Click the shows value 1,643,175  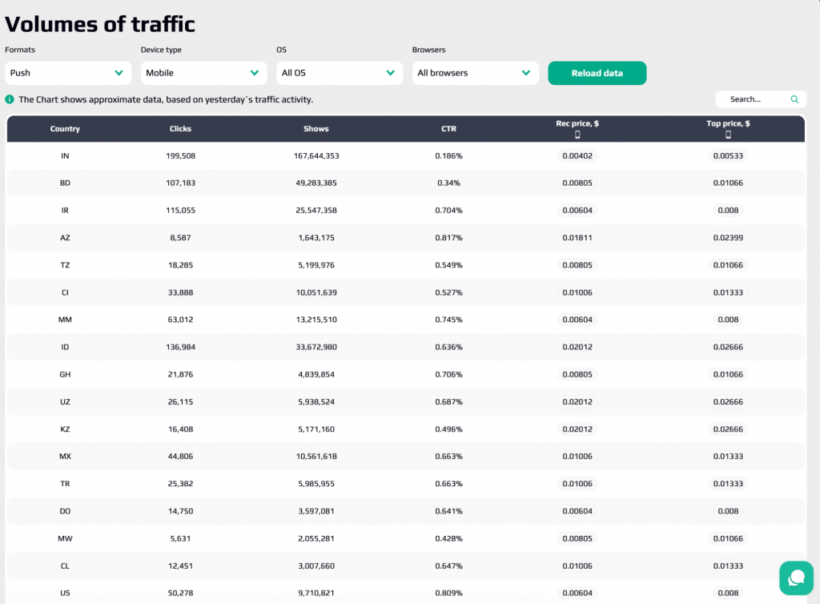click(316, 237)
